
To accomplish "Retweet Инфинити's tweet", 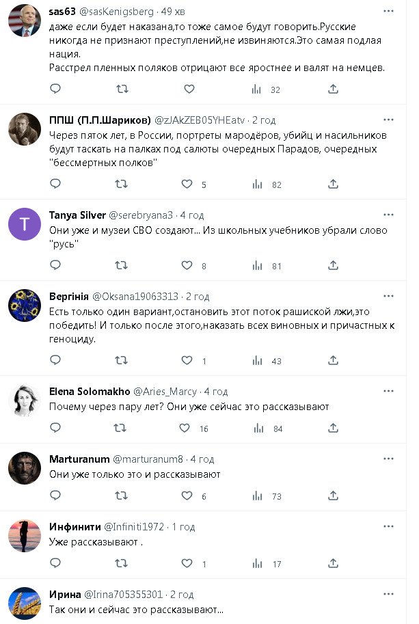I will click(x=122, y=563).
